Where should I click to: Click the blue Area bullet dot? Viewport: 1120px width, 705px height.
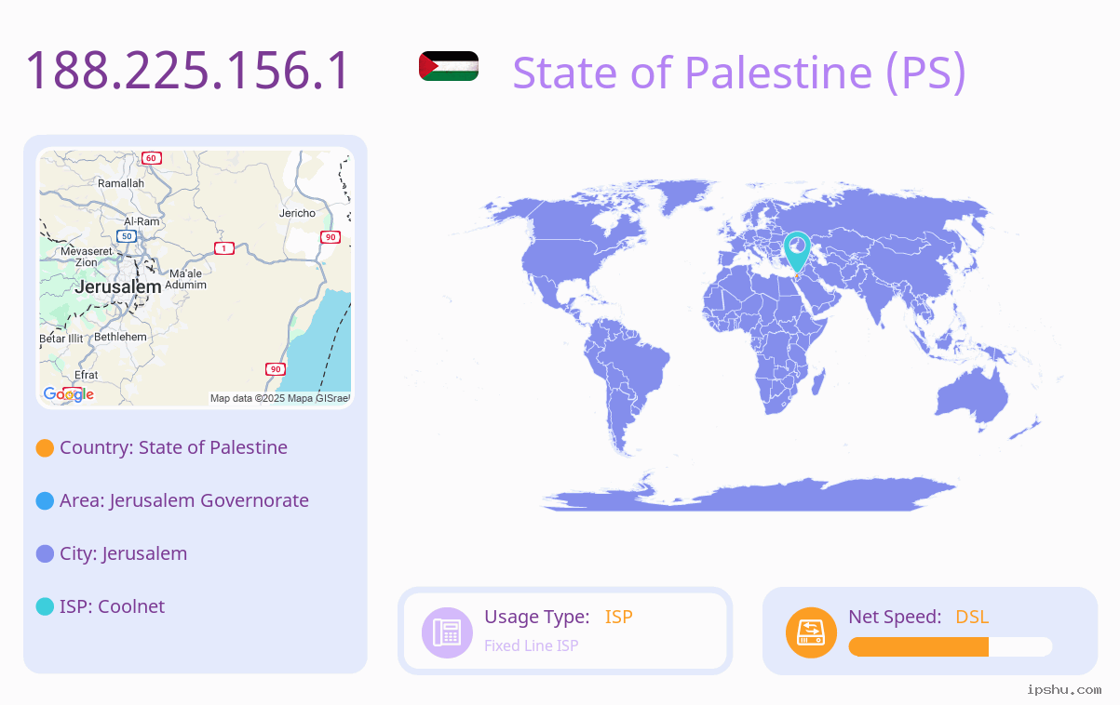tap(45, 501)
